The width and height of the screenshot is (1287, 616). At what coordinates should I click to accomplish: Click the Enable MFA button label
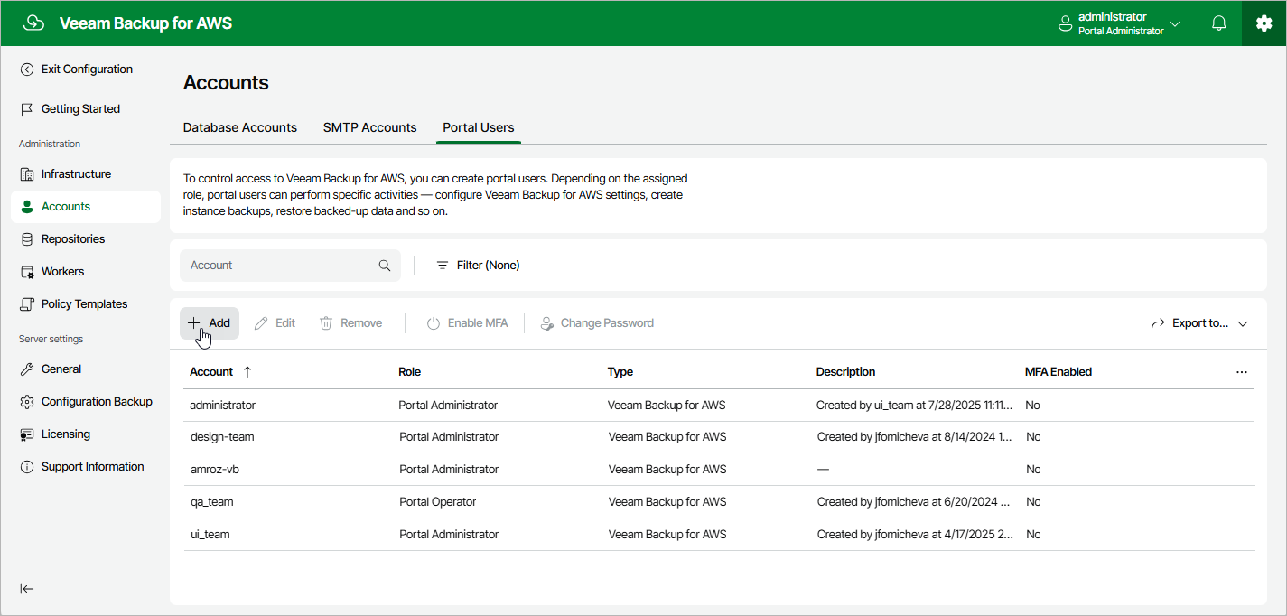pos(478,323)
